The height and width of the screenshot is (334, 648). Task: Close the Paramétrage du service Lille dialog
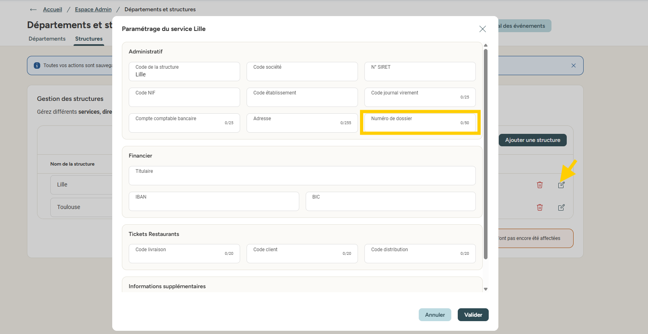coord(483,29)
